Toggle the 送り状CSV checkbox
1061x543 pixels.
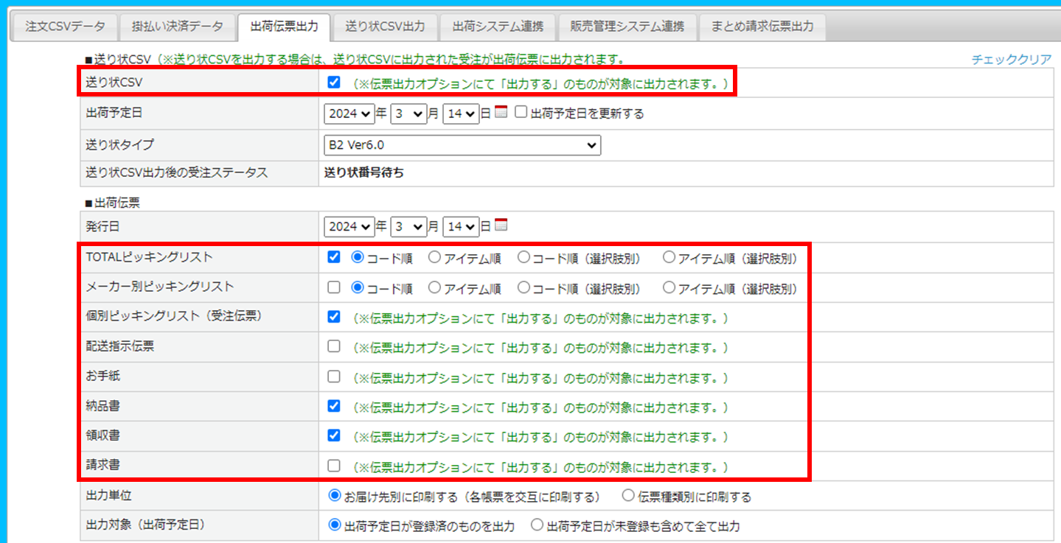(334, 83)
